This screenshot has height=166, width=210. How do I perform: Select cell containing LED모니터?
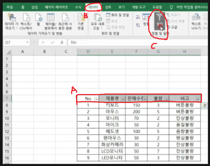tap(112, 158)
